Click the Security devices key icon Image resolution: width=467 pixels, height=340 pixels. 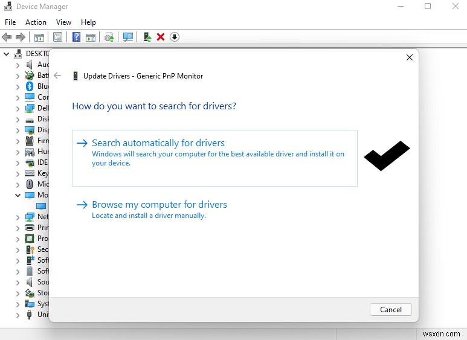pos(30,249)
